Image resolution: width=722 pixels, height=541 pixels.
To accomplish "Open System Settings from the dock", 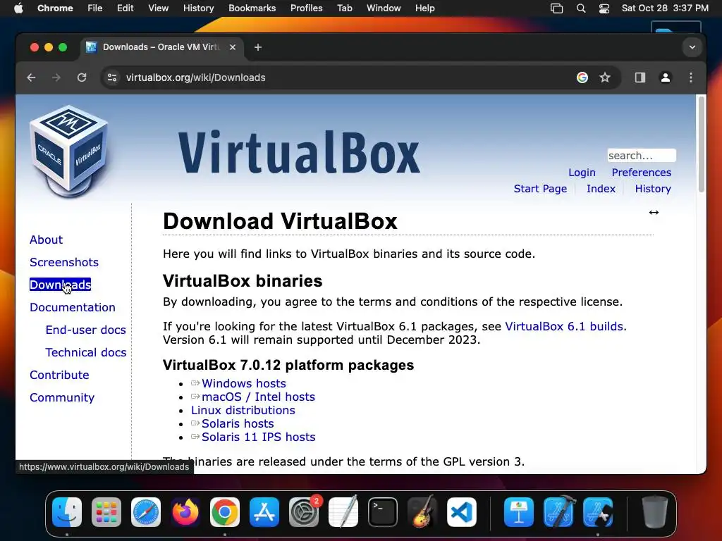I will (304, 512).
